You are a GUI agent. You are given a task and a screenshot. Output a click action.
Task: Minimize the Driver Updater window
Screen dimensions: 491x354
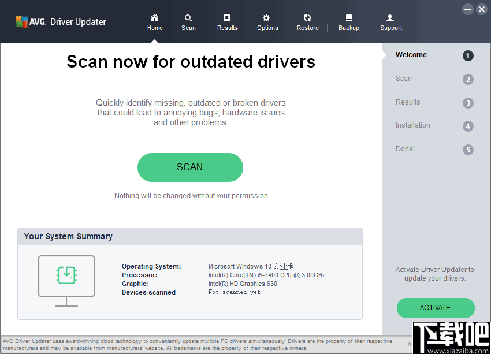point(467,9)
